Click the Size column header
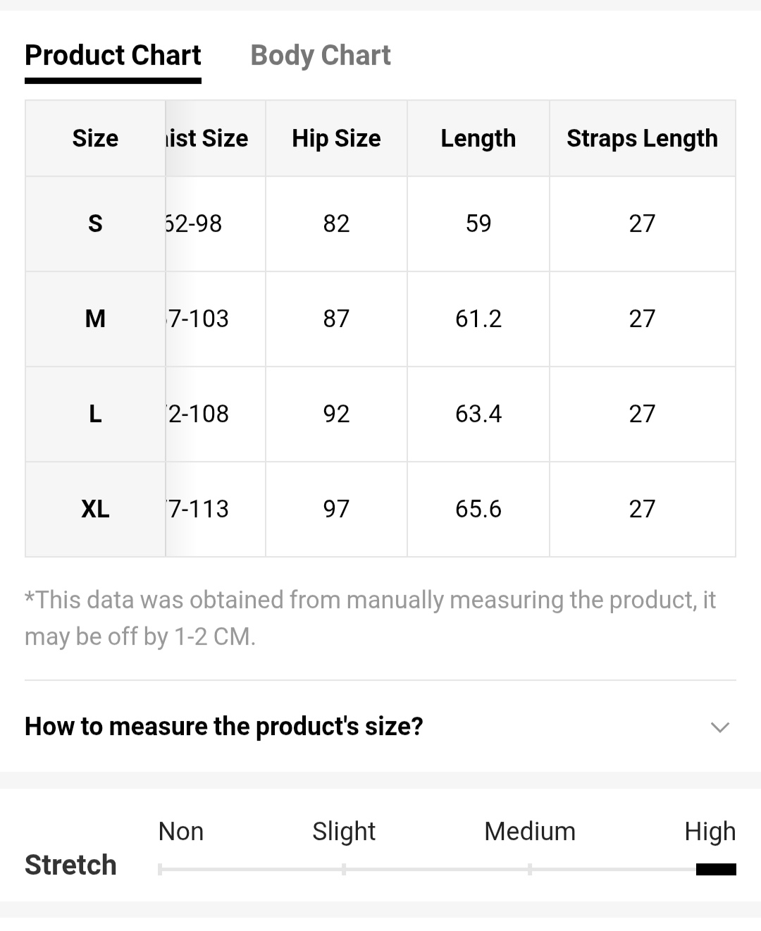The height and width of the screenshot is (931, 761). point(95,138)
